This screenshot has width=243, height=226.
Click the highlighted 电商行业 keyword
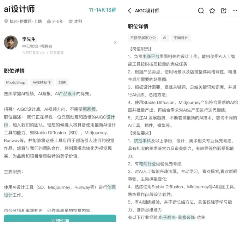click(x=147, y=164)
